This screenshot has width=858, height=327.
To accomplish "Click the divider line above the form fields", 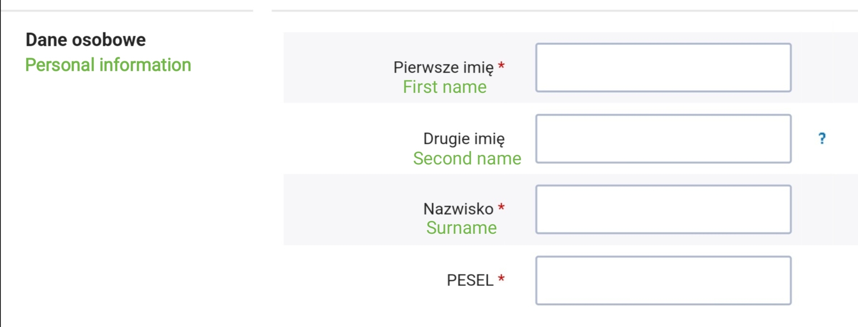I will point(564,11).
